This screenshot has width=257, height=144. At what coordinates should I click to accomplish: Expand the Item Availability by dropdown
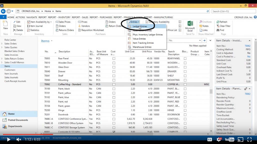click(39, 22)
